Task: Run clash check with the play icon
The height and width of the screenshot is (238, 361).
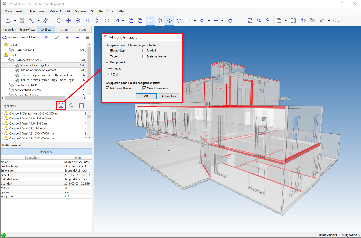Action: (47, 38)
